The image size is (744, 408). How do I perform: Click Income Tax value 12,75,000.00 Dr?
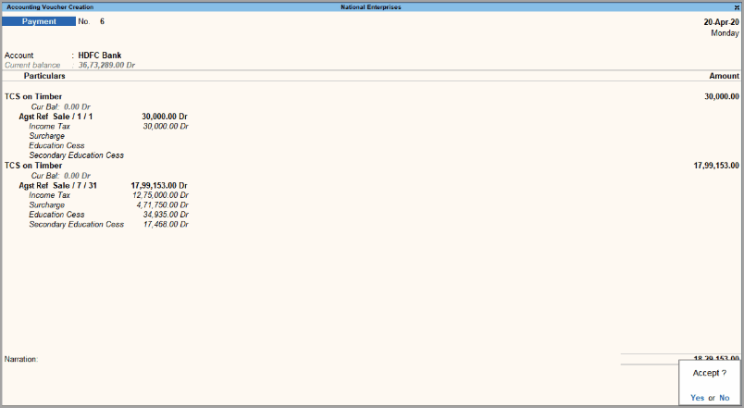[x=160, y=195]
